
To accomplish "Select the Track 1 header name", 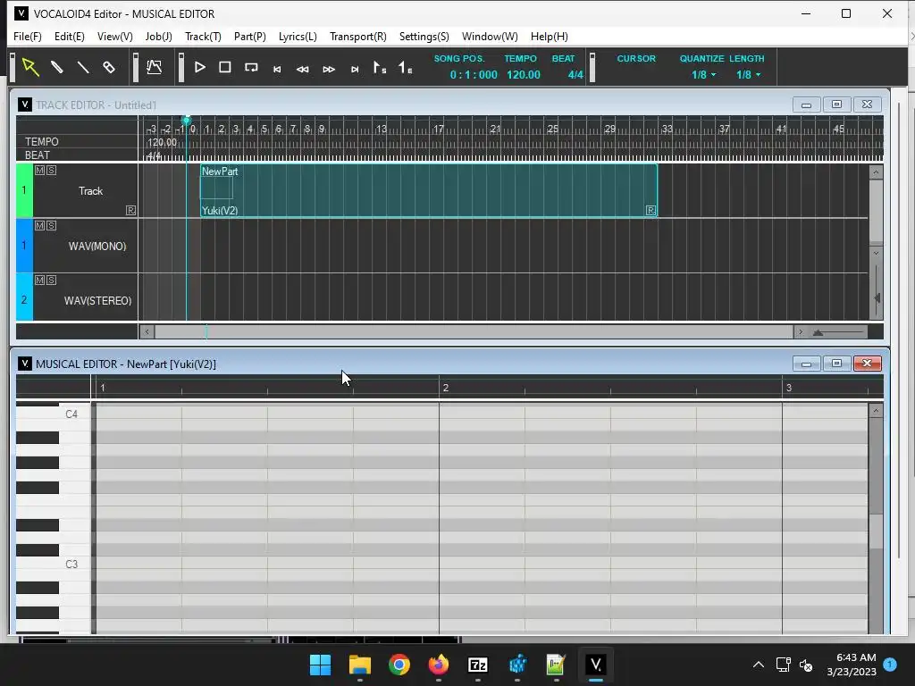I will click(x=90, y=191).
